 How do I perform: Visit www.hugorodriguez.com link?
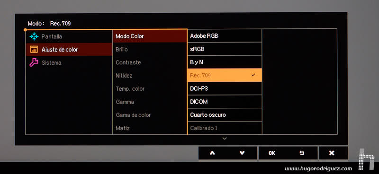pyautogui.click(x=318, y=168)
